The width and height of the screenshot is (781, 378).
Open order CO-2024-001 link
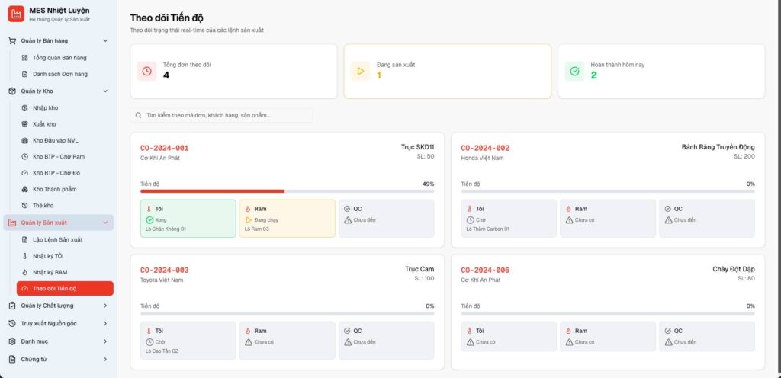click(164, 148)
